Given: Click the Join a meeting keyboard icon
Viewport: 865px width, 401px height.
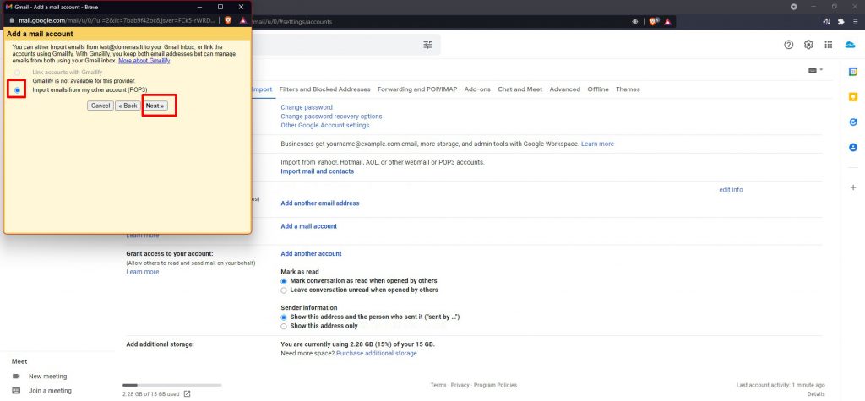Looking at the screenshot, I should 16,391.
